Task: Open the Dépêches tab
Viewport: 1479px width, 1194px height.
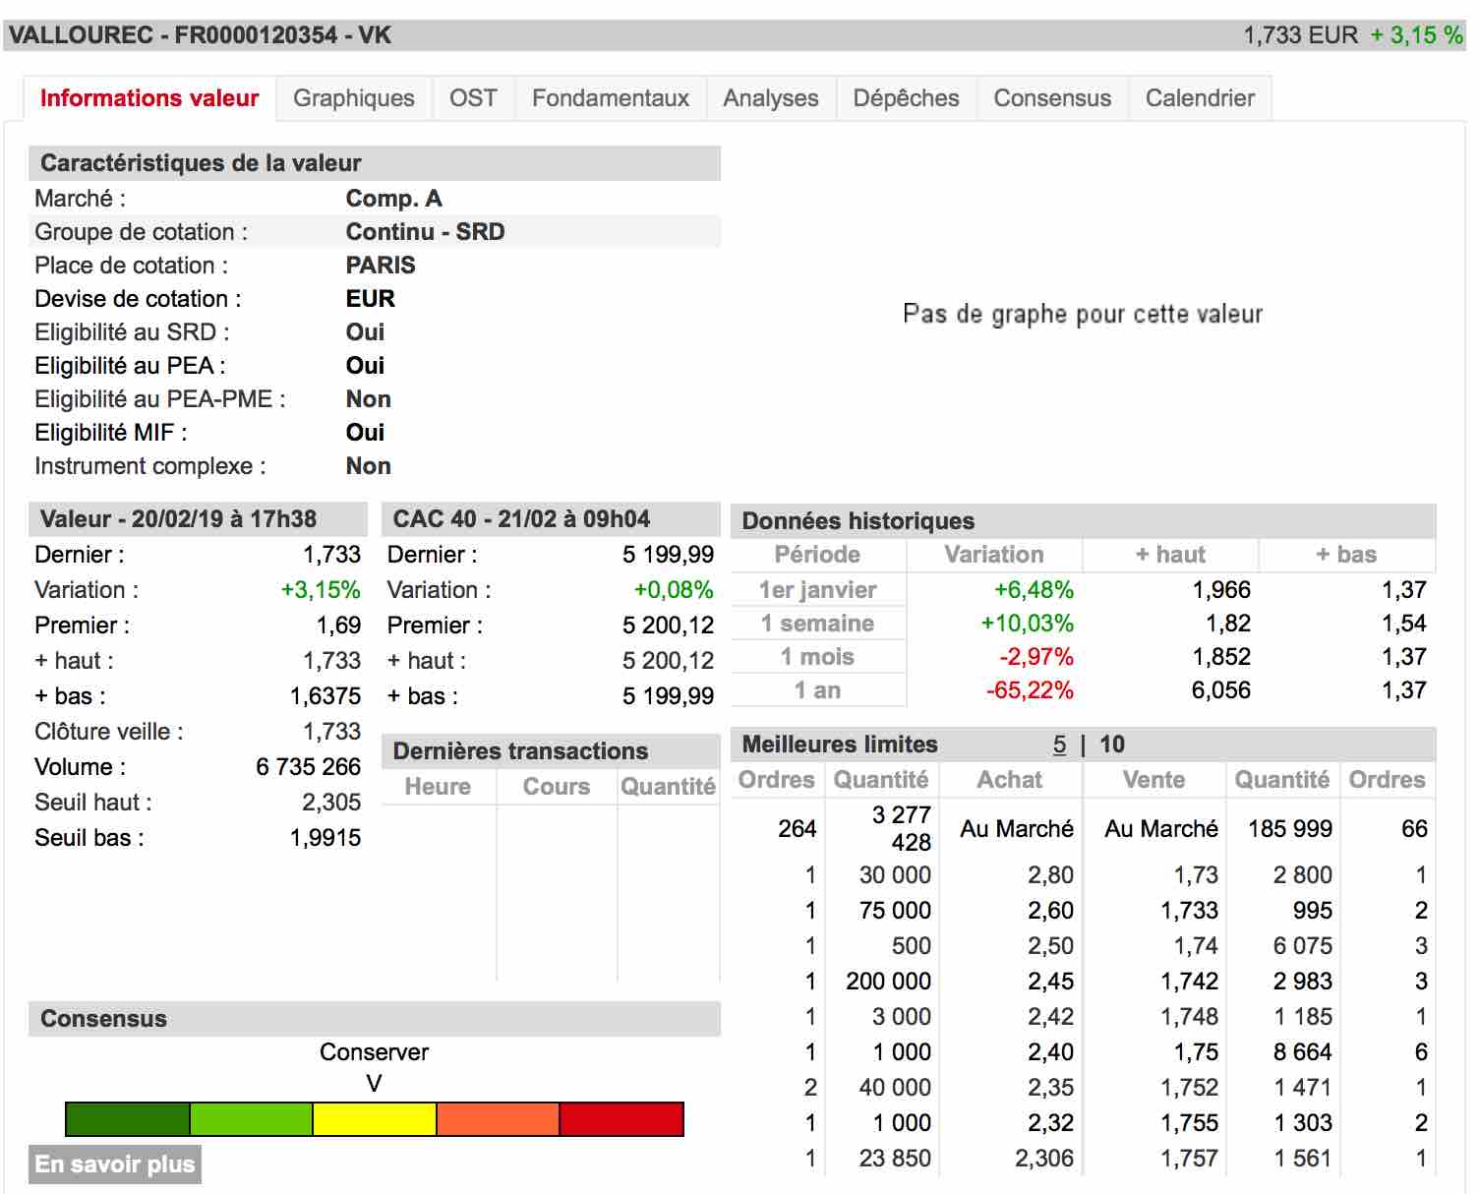Action: 906,98
